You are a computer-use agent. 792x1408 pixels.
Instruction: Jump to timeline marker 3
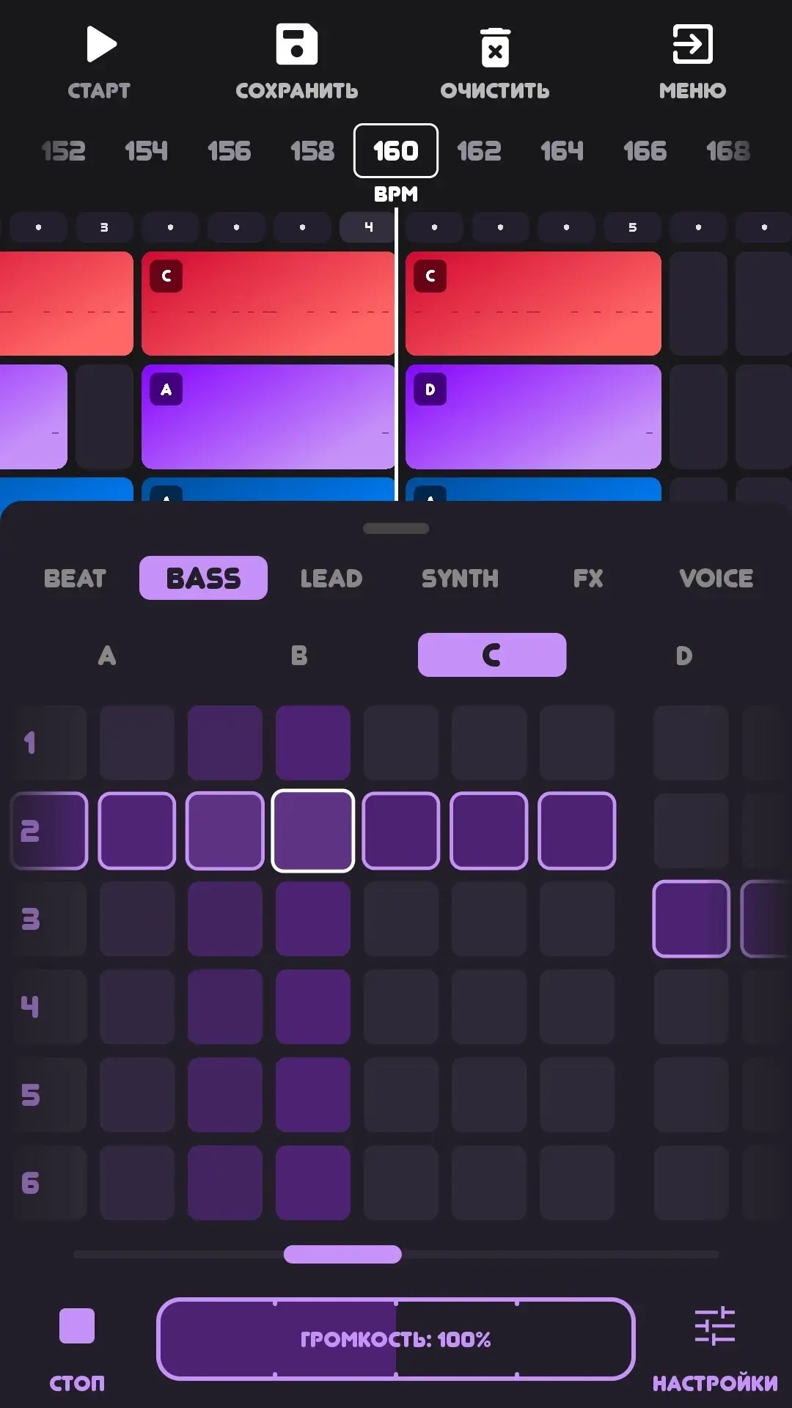pyautogui.click(x=104, y=227)
